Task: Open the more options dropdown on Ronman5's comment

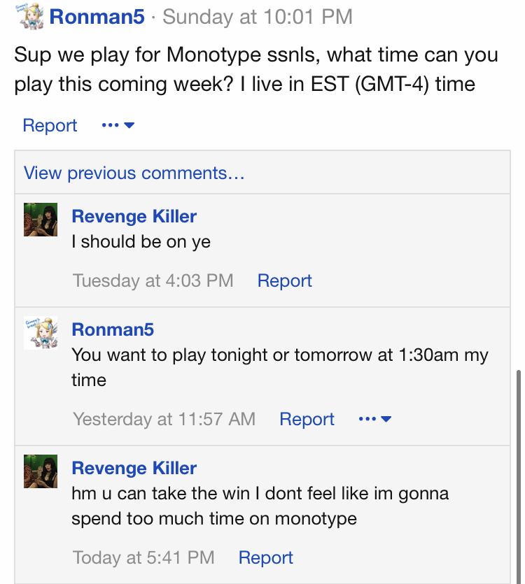Action: tap(374, 419)
